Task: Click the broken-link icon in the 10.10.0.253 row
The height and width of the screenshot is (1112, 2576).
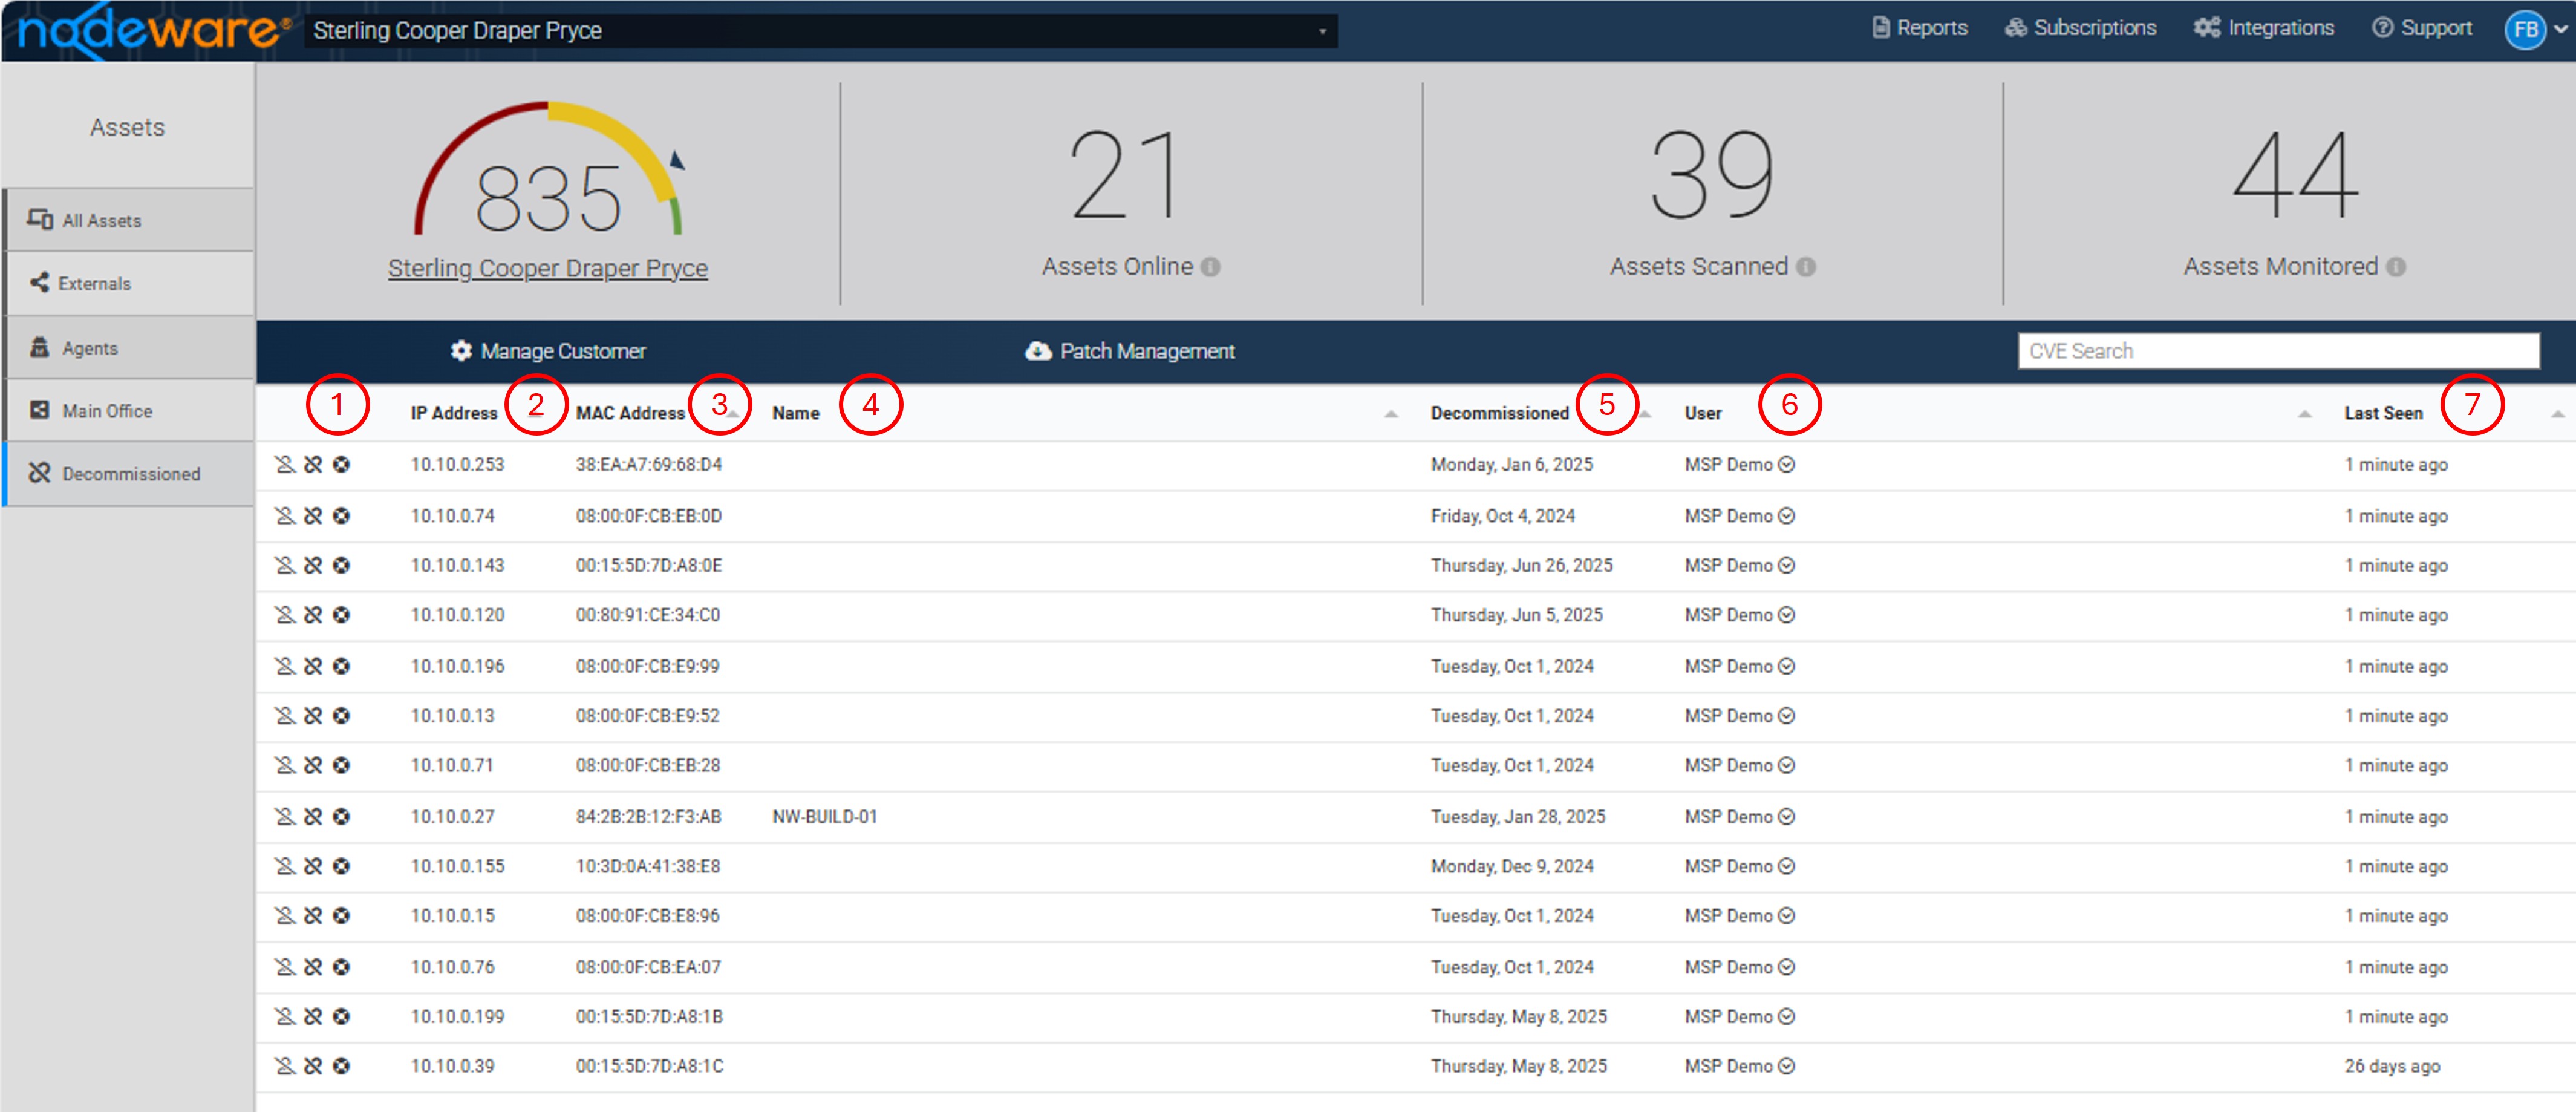Action: coord(313,465)
